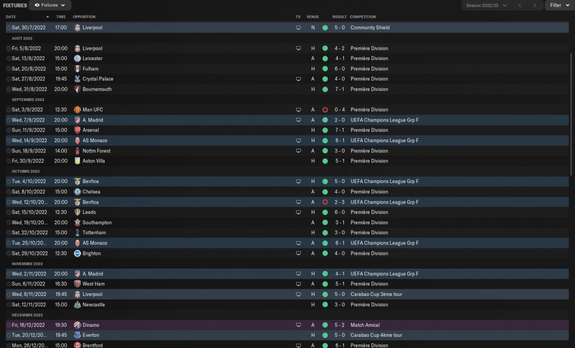575x348 pixels.
Task: Click the Tottenham opposition name
Action: [x=94, y=233]
